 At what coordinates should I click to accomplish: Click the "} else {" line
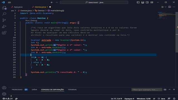pos(36,62)
